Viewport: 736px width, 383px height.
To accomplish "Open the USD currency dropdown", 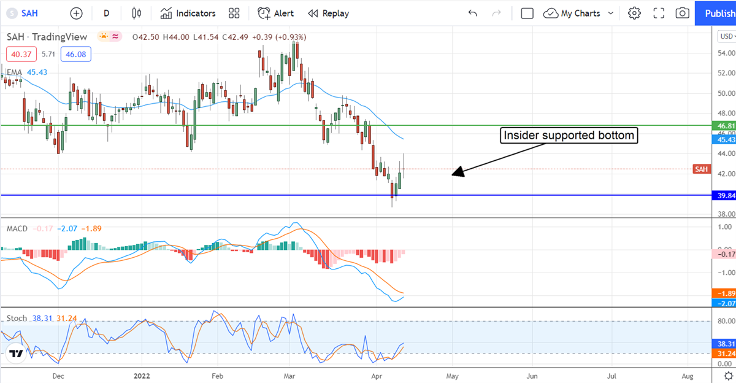I will (725, 37).
